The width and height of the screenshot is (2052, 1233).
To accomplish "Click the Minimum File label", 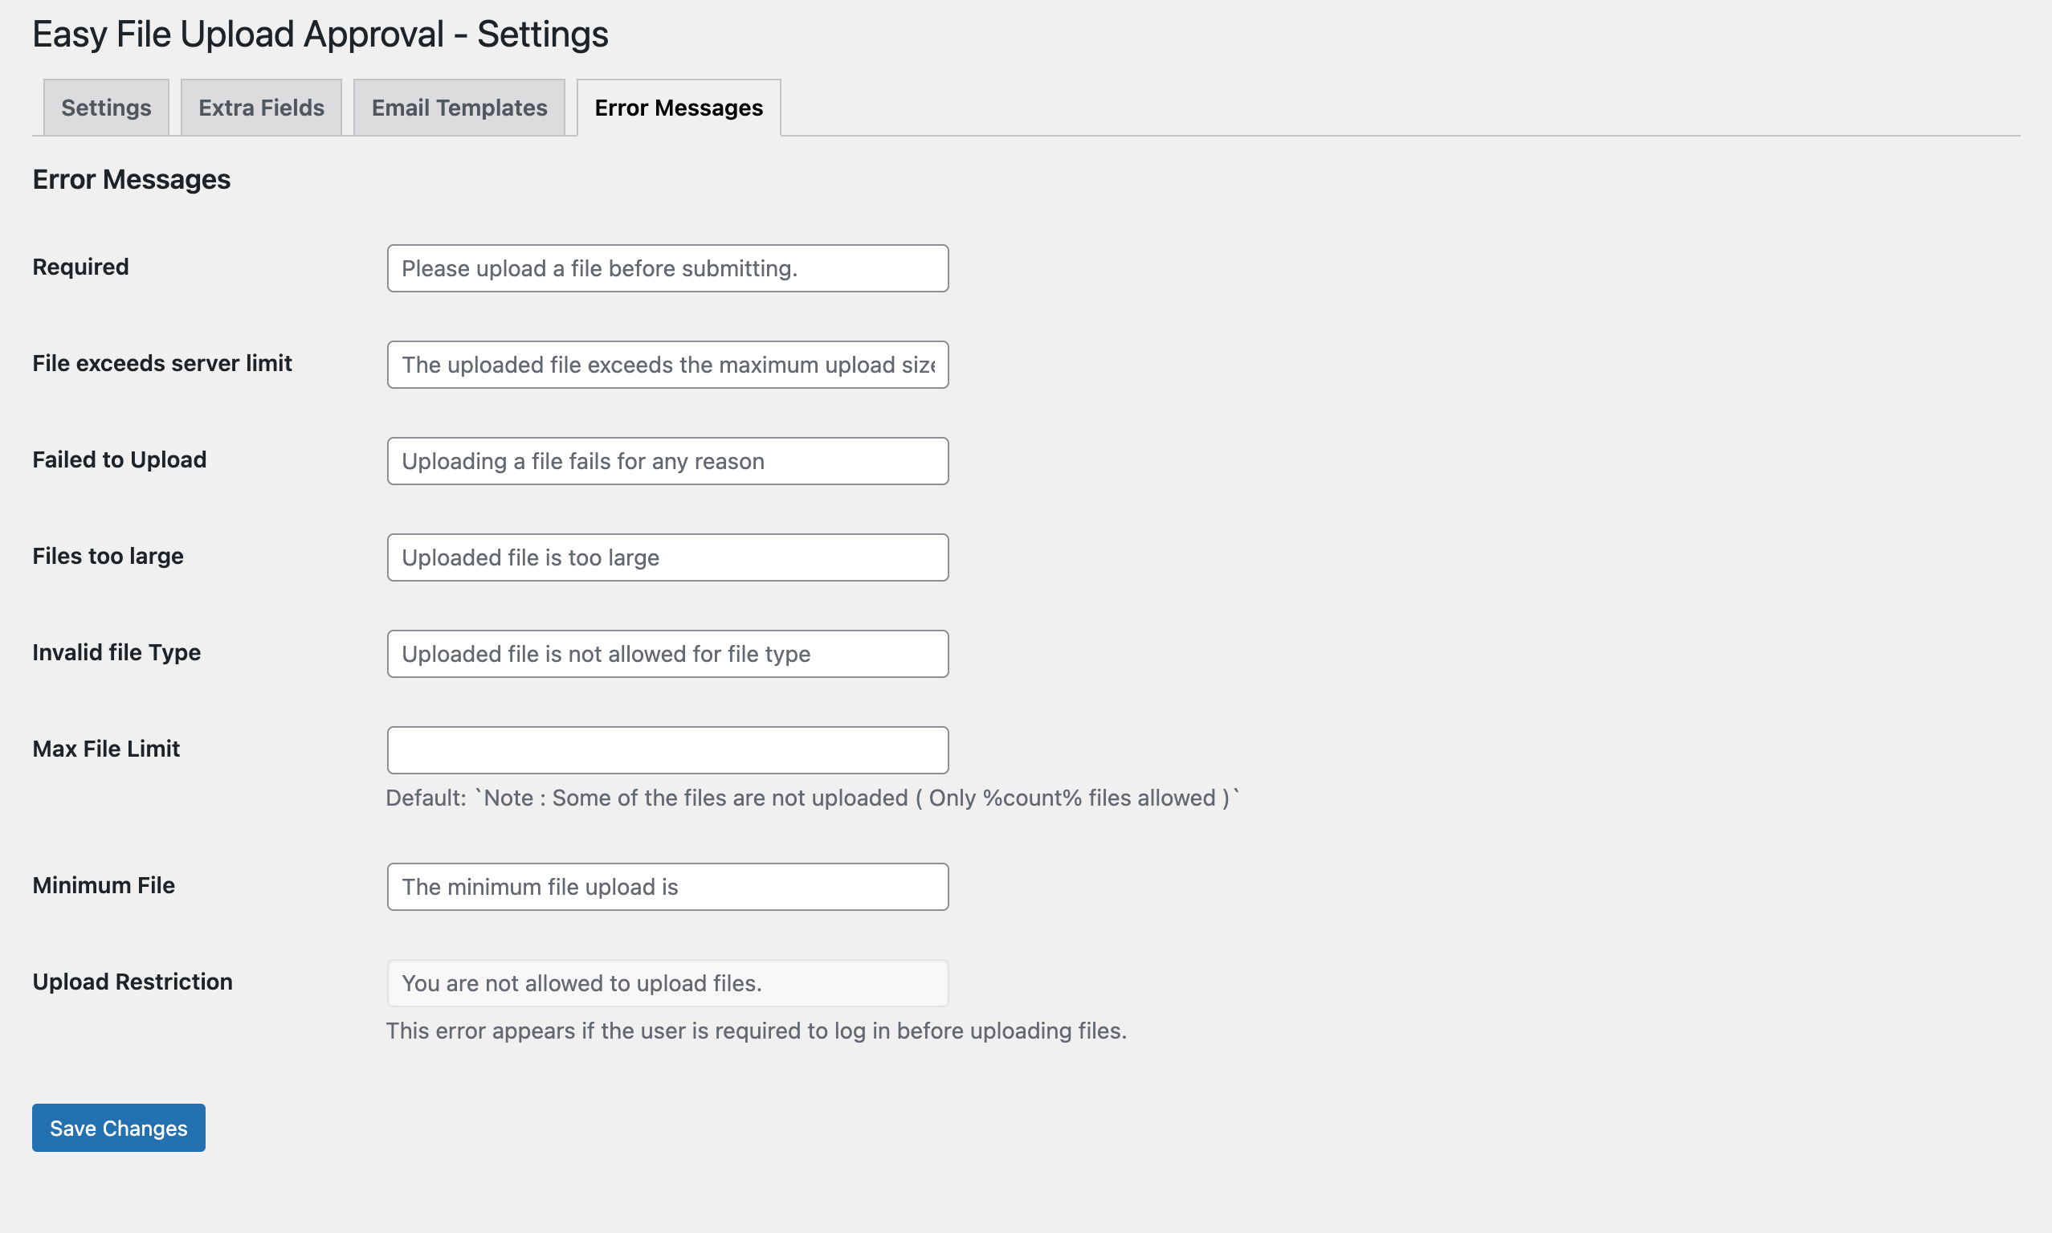I will [x=103, y=885].
